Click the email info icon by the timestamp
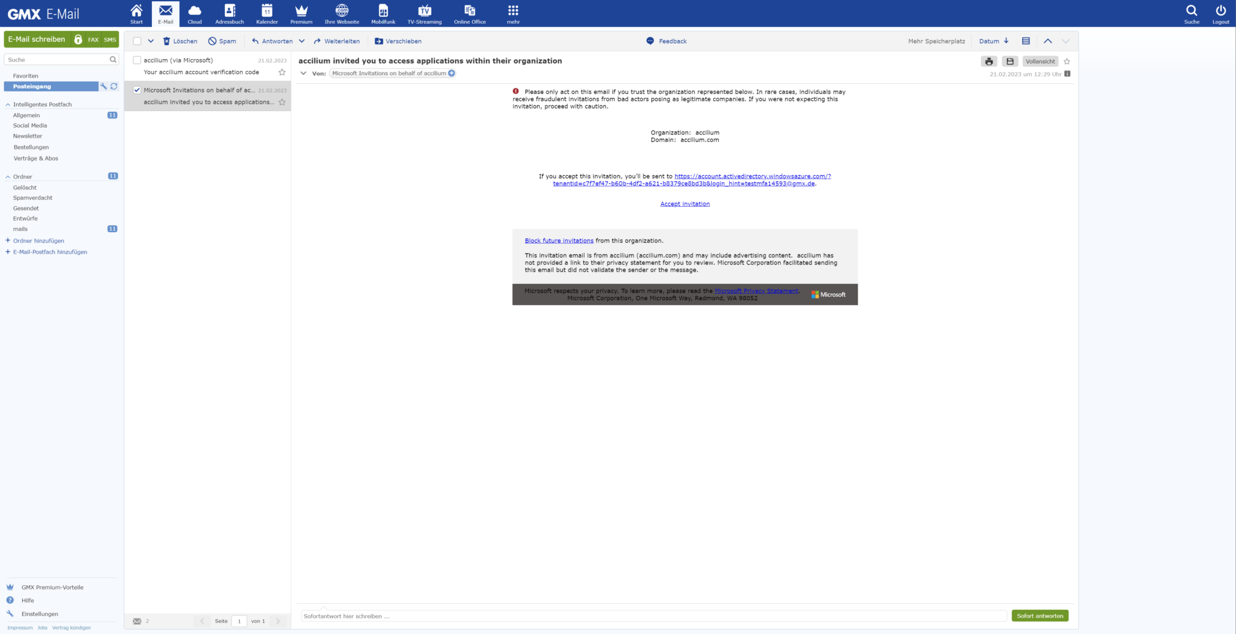Viewport: 1236px width, 634px height. (x=1067, y=74)
